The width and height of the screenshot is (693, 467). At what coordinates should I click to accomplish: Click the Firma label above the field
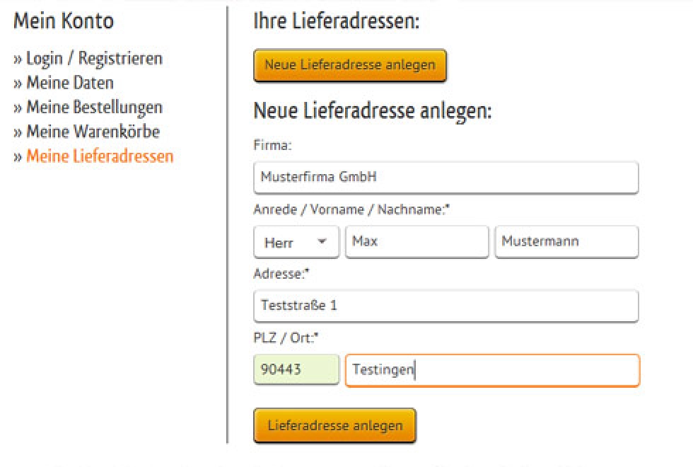pyautogui.click(x=273, y=145)
